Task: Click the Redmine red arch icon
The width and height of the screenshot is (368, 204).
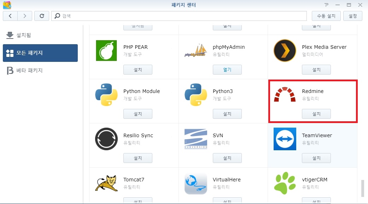Action: pos(285,94)
